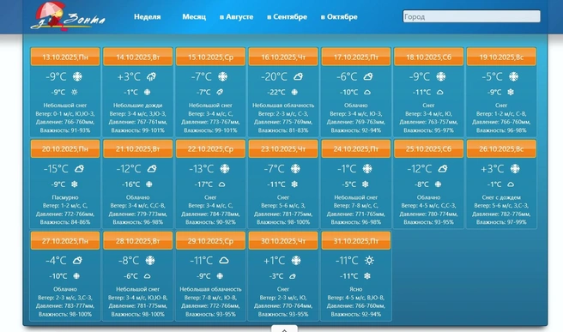Click the -15°C temperature on 20.10

[56, 169]
